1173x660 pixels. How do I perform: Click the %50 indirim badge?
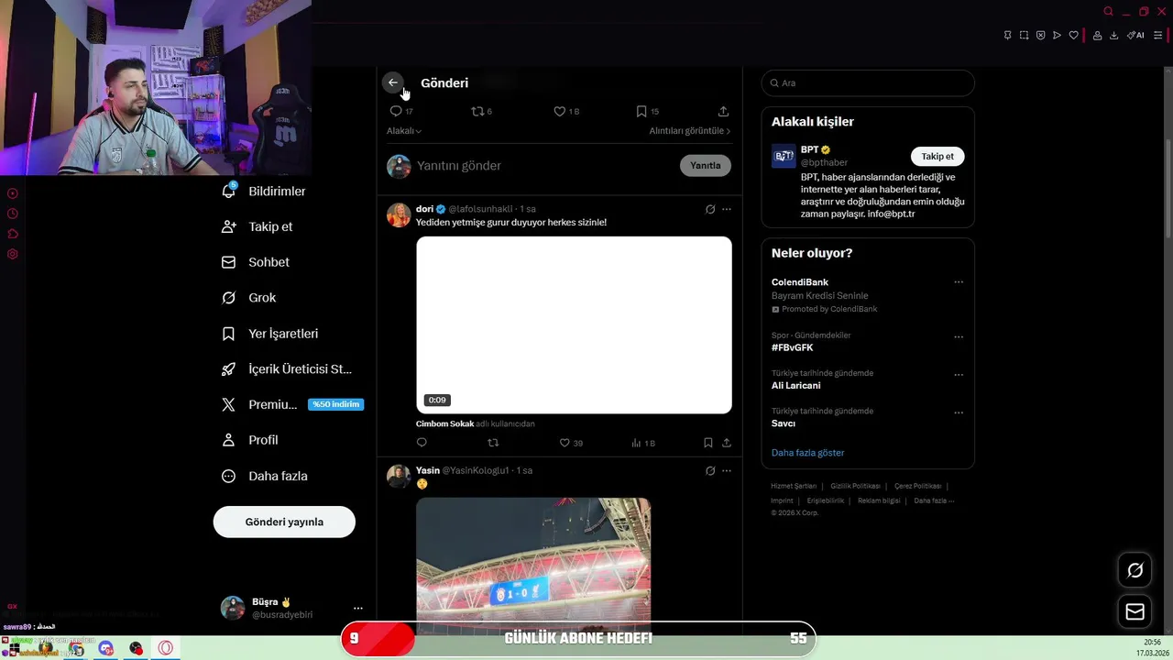[x=336, y=404]
